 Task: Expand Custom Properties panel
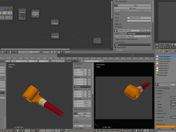click(156, 88)
